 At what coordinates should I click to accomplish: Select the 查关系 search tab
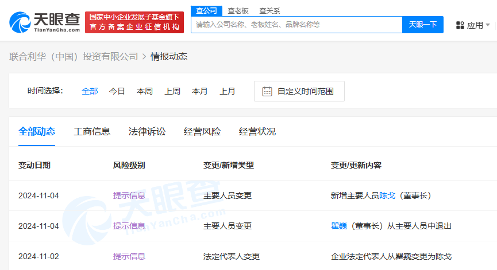[269, 10]
